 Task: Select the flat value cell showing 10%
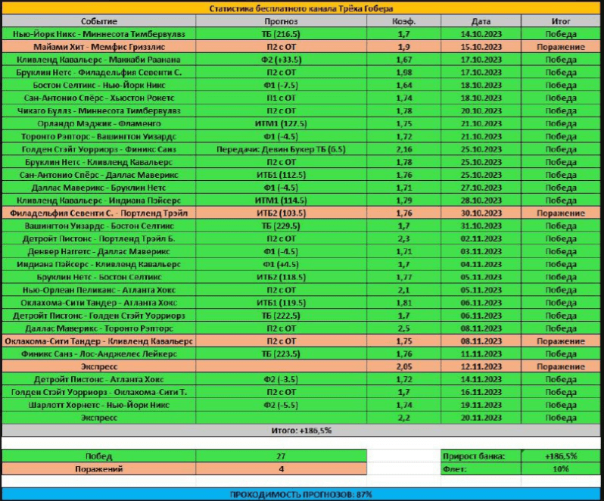(561, 469)
